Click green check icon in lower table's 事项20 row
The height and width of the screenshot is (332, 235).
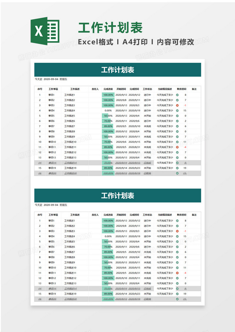[177, 299]
